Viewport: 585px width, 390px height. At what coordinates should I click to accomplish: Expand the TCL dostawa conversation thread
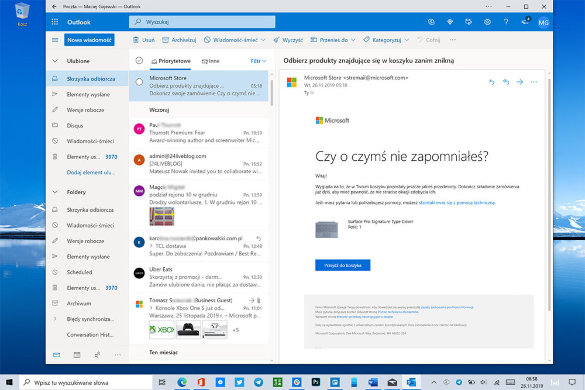click(x=151, y=246)
